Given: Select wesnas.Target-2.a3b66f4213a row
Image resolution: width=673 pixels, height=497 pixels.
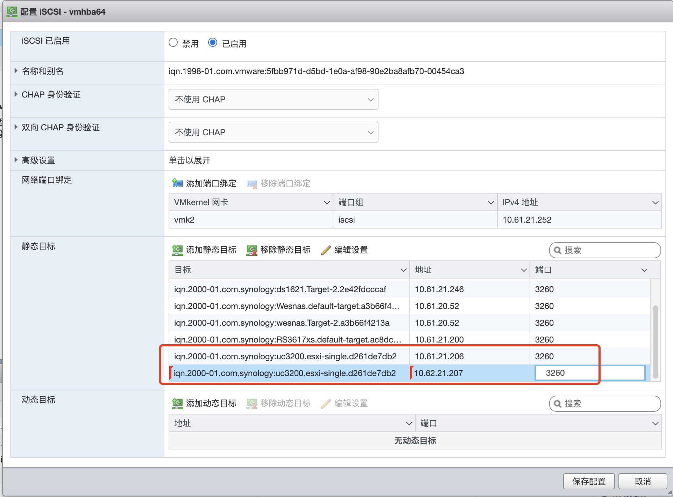Looking at the screenshot, I should (x=409, y=323).
